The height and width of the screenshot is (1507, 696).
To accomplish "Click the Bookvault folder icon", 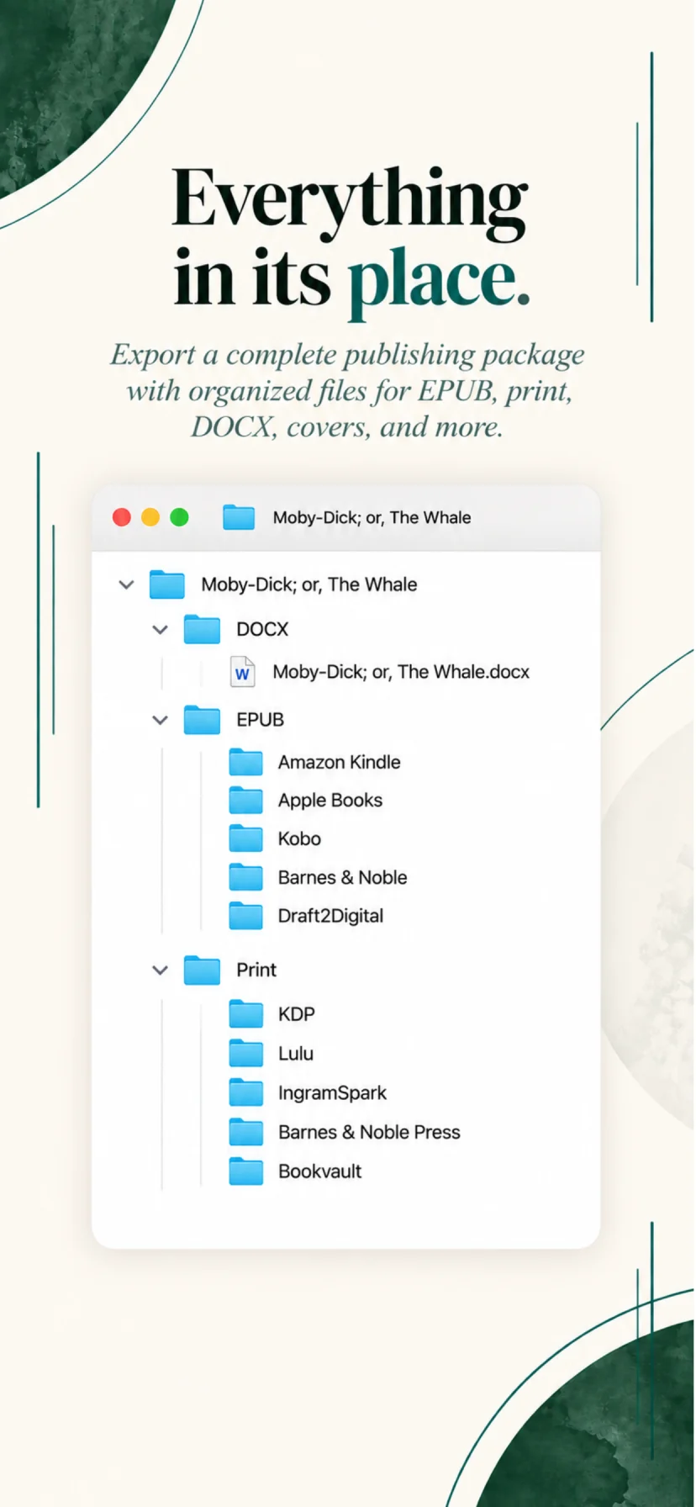I will pyautogui.click(x=246, y=1171).
